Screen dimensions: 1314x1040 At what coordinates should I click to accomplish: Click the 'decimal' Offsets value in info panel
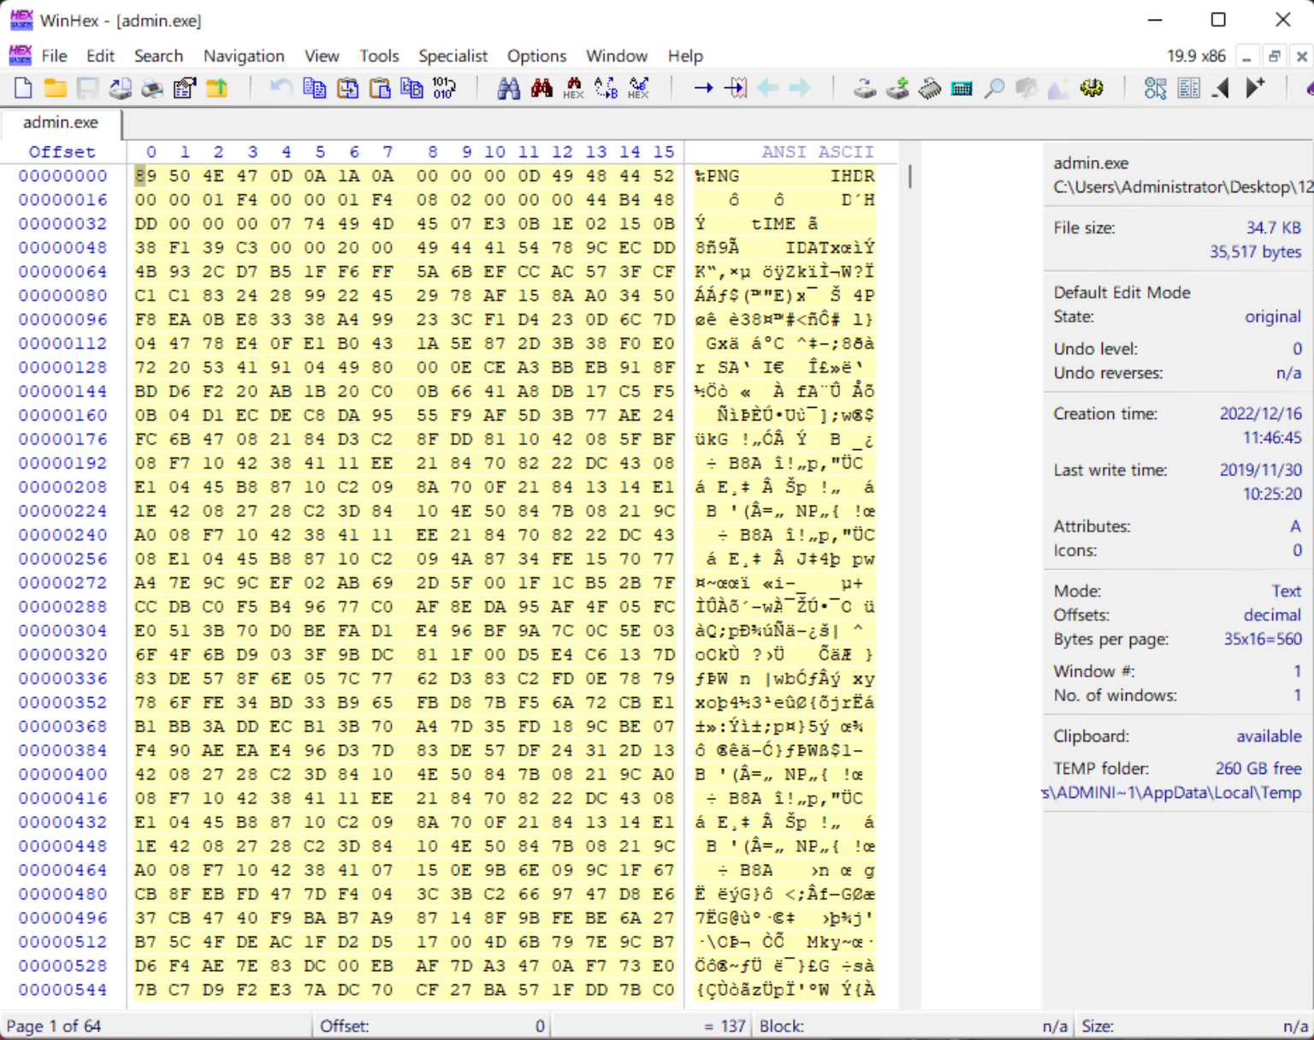tap(1272, 615)
